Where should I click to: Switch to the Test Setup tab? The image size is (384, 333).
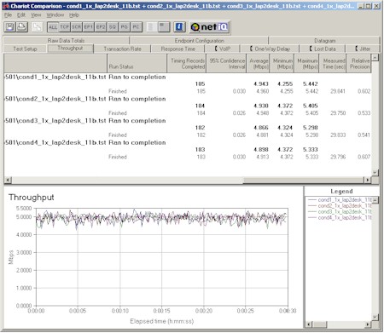[x=25, y=49]
